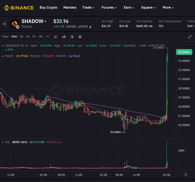
Task: Click the Open value 33.56706
Action: pyautogui.click(x=46, y=46)
